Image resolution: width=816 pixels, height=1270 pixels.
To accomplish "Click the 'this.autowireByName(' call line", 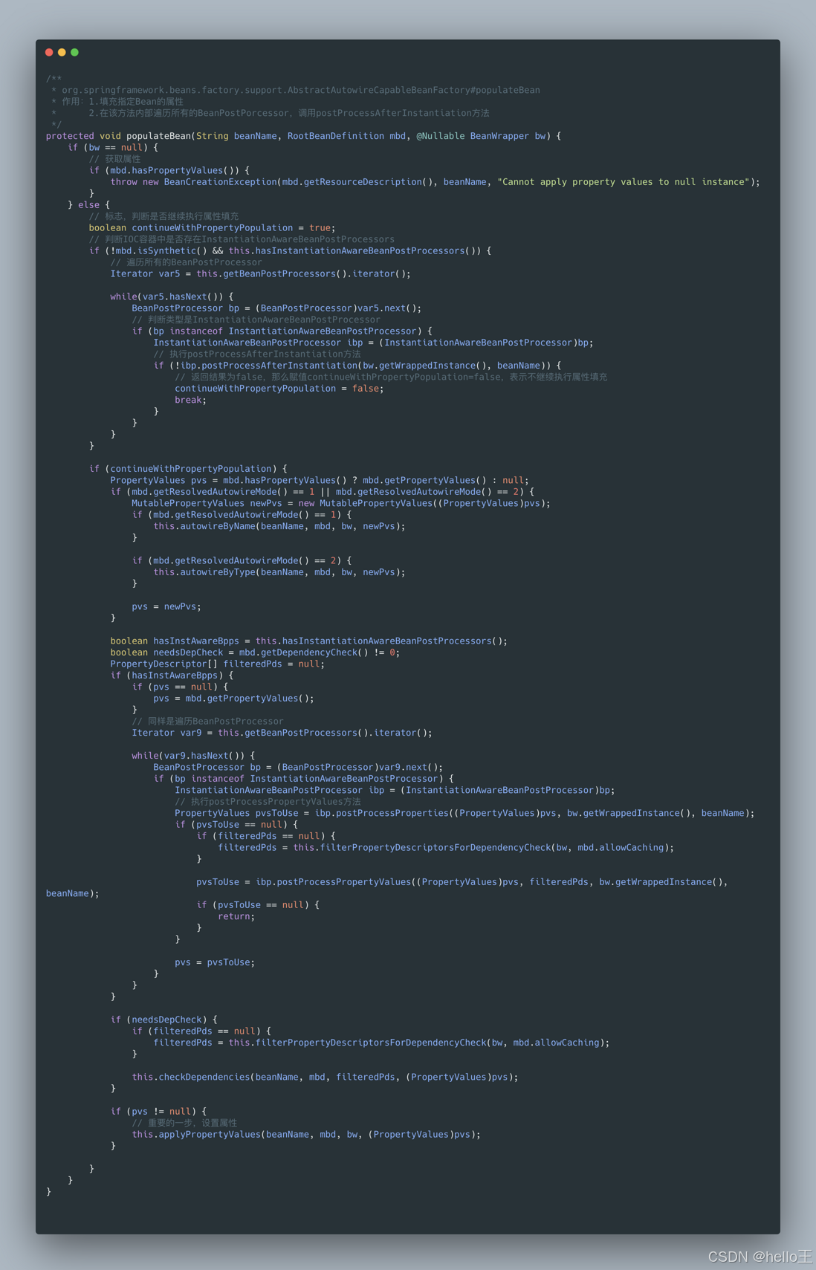I will [279, 526].
